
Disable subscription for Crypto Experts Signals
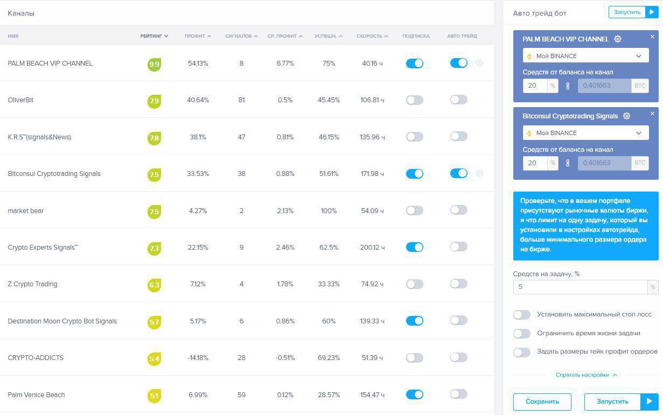coord(414,247)
